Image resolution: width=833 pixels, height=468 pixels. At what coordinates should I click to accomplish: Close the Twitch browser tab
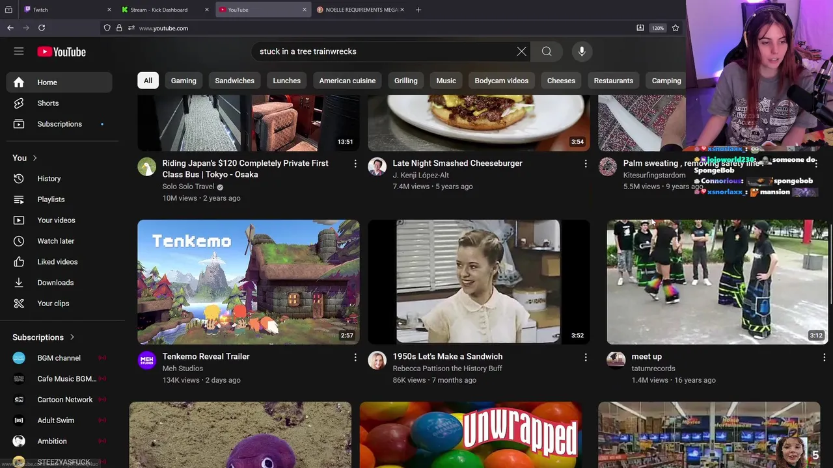(x=109, y=10)
